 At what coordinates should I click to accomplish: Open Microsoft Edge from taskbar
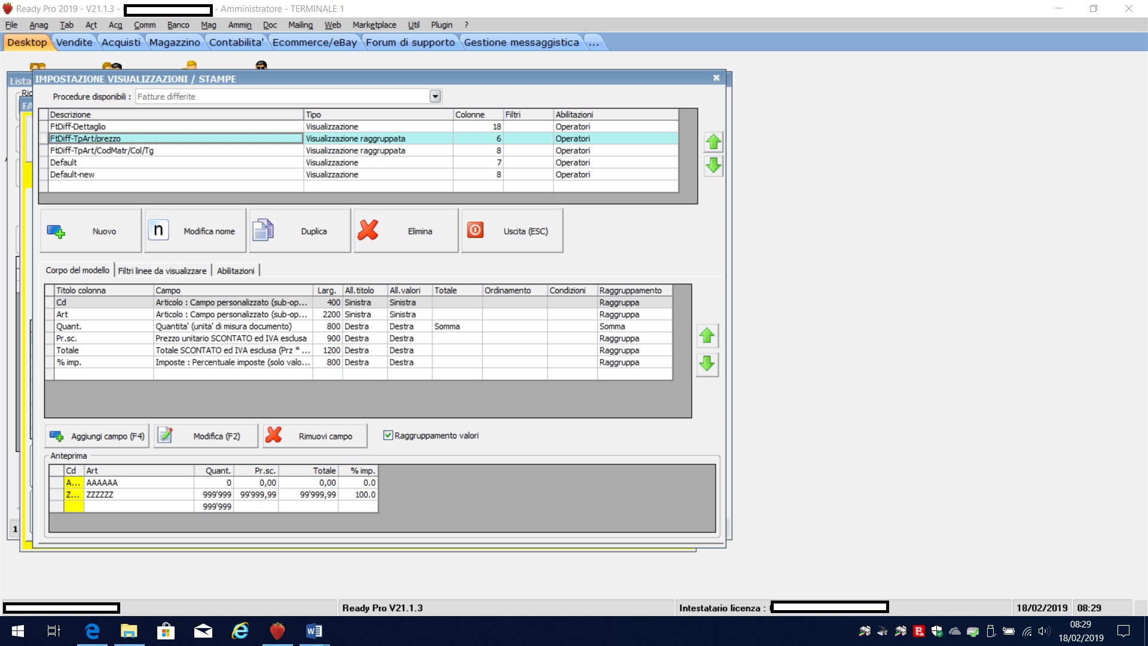pos(92,631)
